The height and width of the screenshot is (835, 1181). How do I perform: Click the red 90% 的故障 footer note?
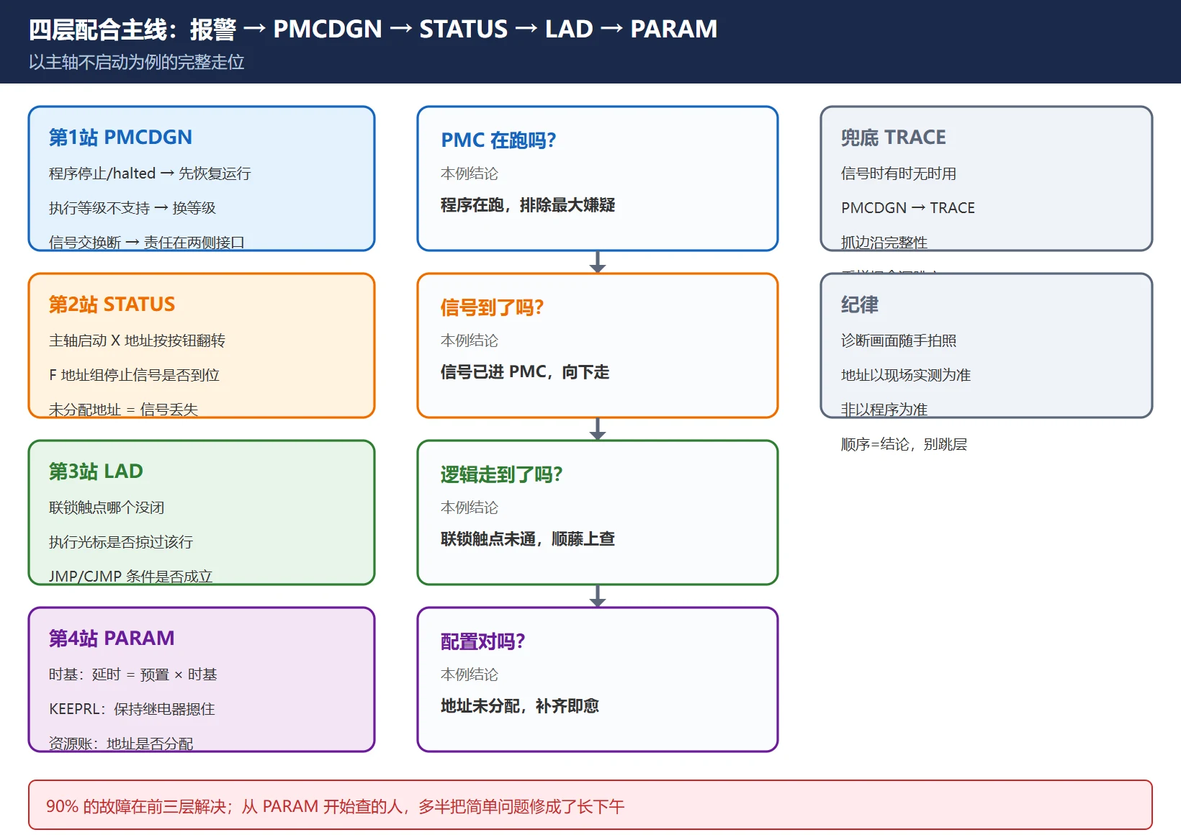(x=590, y=805)
